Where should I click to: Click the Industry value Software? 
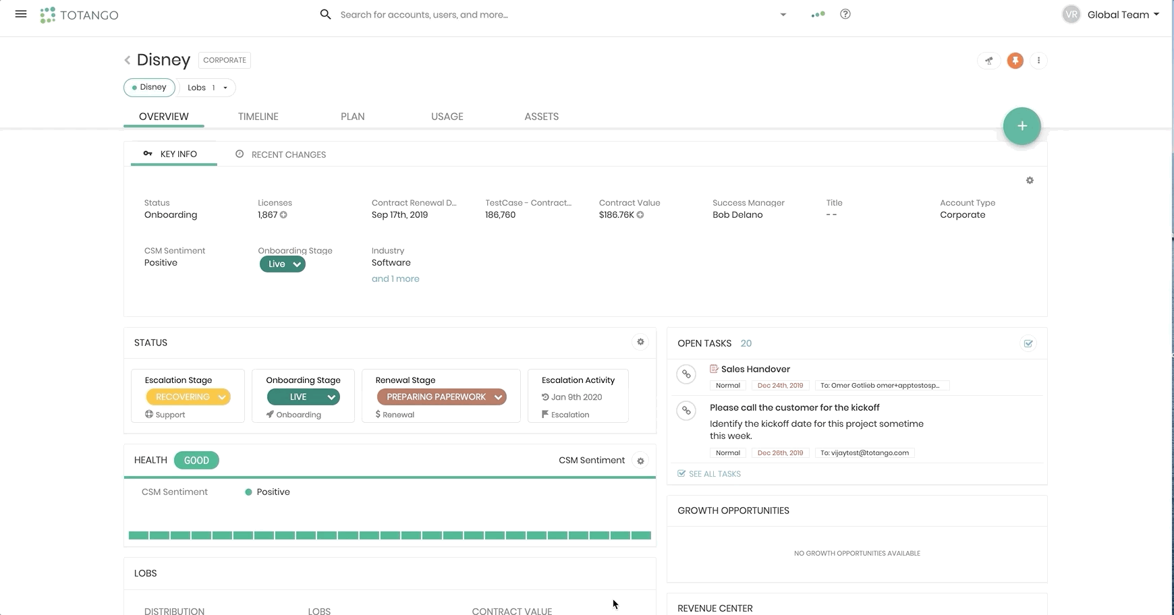coord(391,263)
